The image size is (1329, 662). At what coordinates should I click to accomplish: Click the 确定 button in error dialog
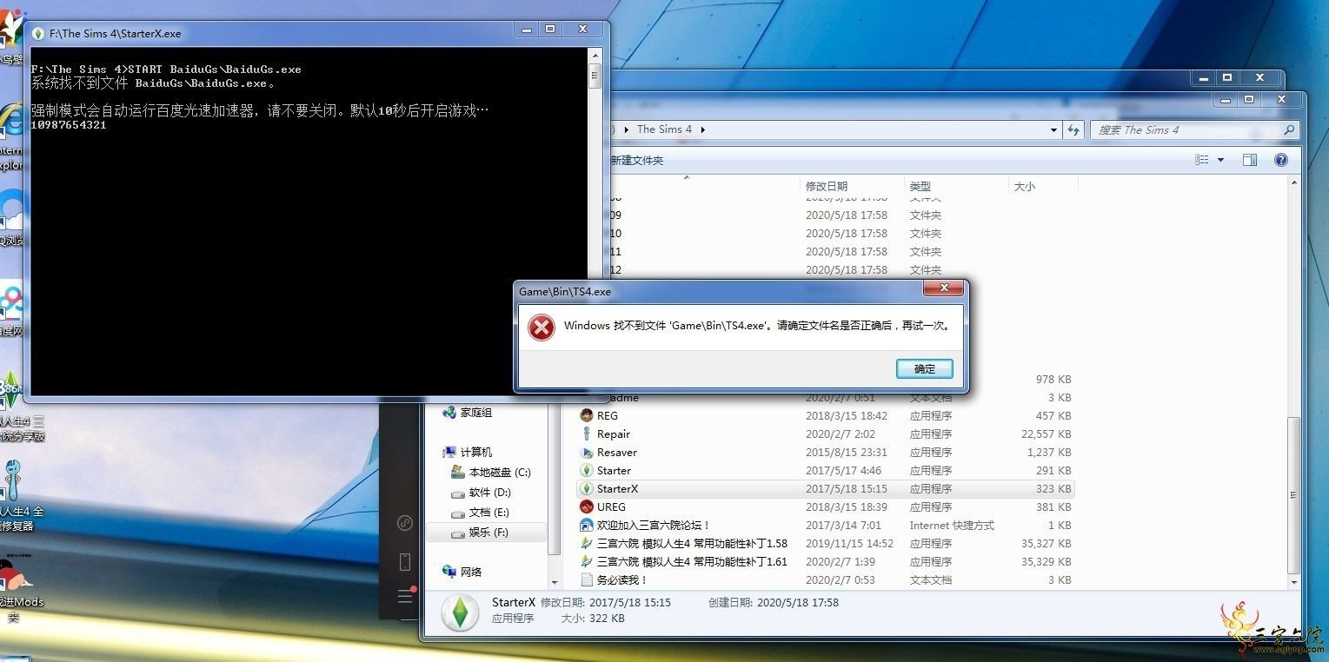click(x=925, y=369)
